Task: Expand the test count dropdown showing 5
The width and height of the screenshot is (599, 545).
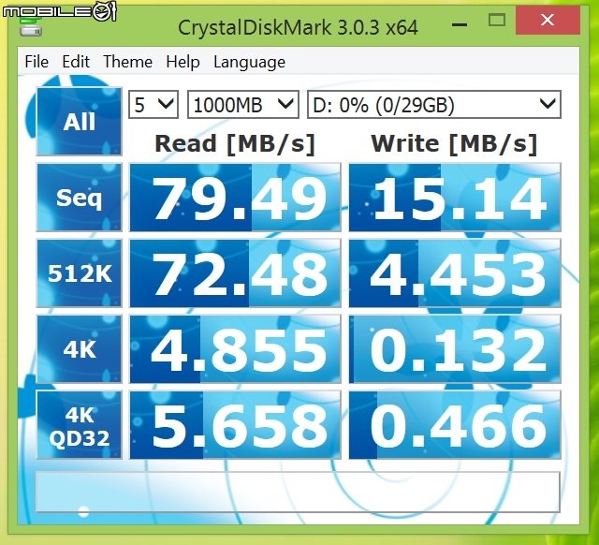Action: (153, 104)
